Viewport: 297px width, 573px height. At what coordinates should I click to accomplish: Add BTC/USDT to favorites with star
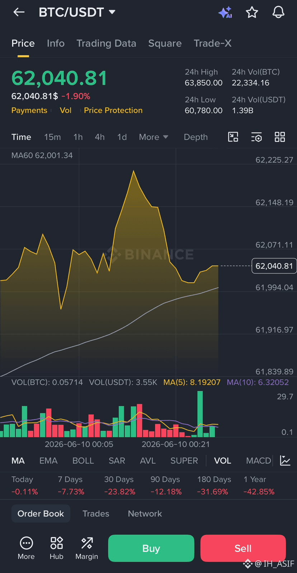click(x=252, y=12)
